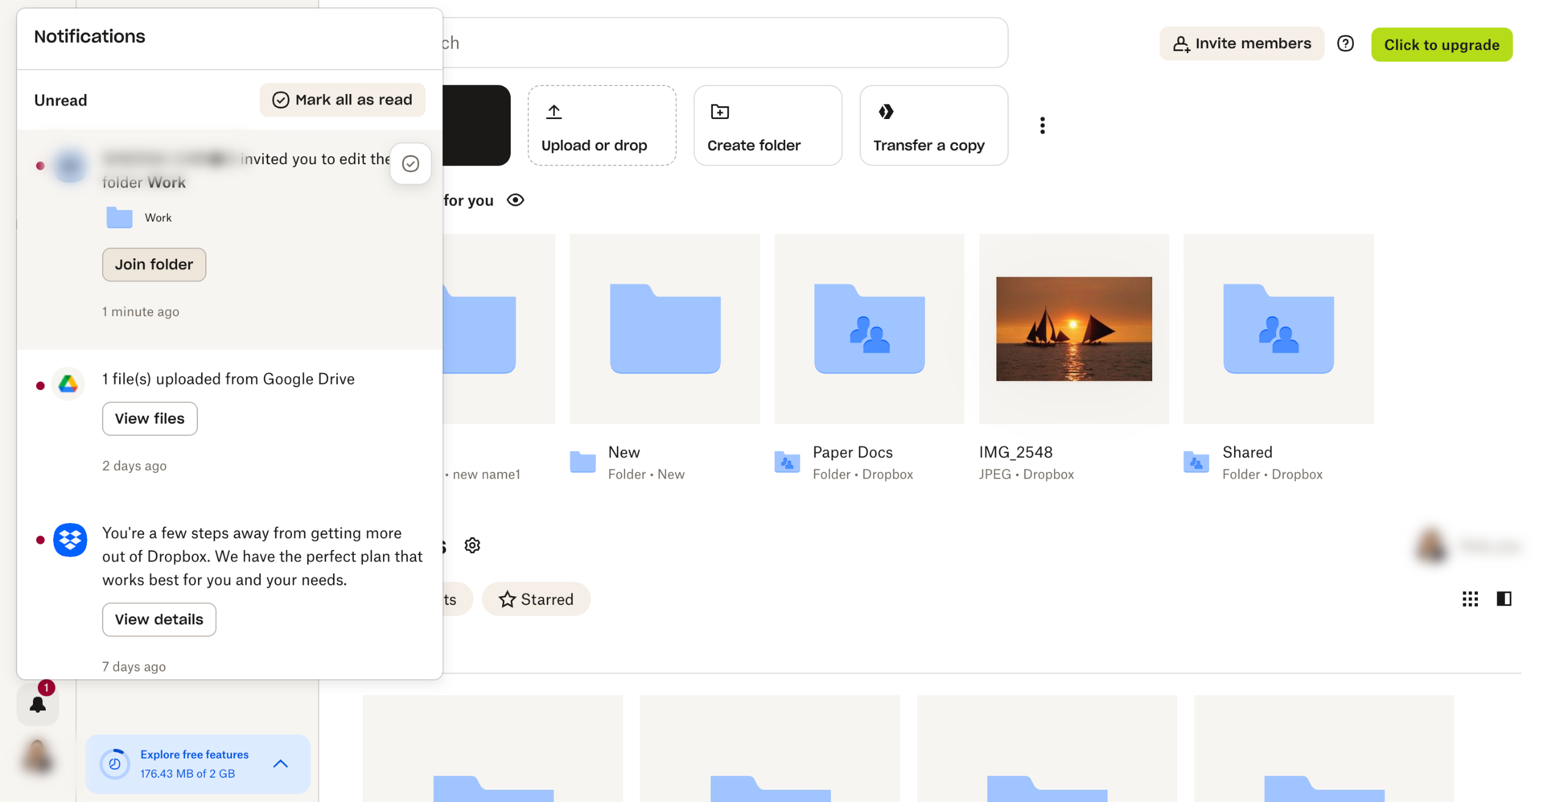This screenshot has width=1564, height=802.
Task: Mark Work folder invitation as read
Action: (411, 164)
